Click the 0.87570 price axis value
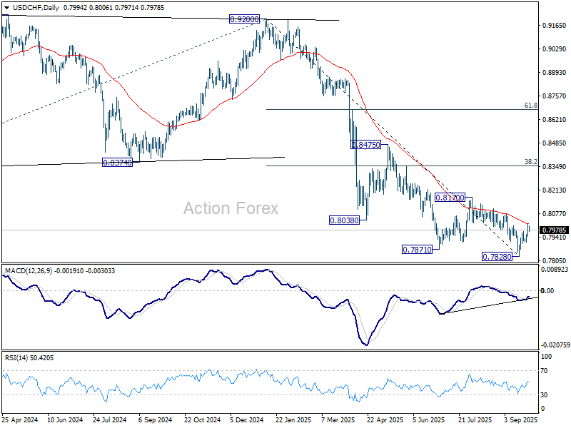This screenshot has height=428, width=571. pyautogui.click(x=555, y=96)
